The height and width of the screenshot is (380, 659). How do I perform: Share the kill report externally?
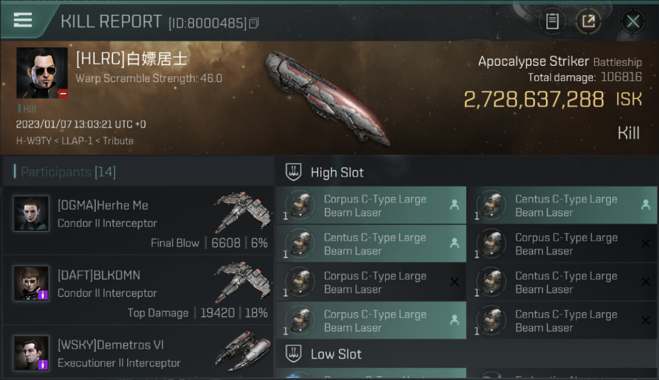click(588, 21)
